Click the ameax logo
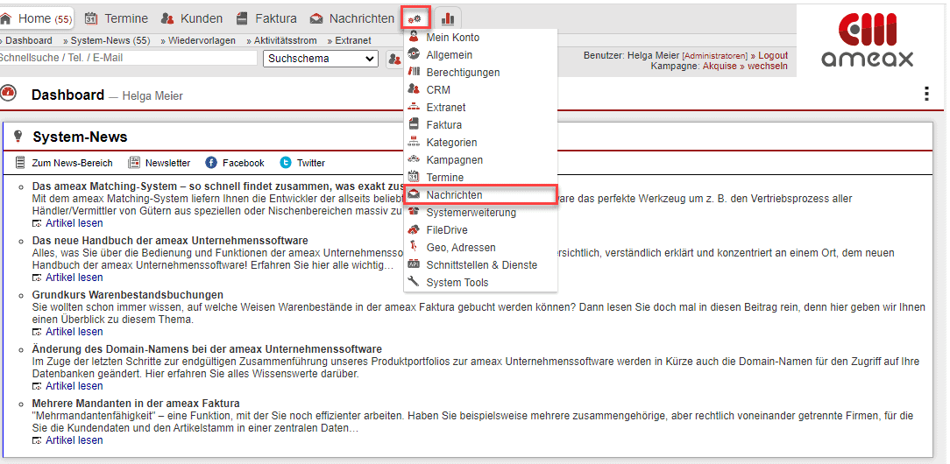Screen dimensions: 950x464 [x=867, y=40]
